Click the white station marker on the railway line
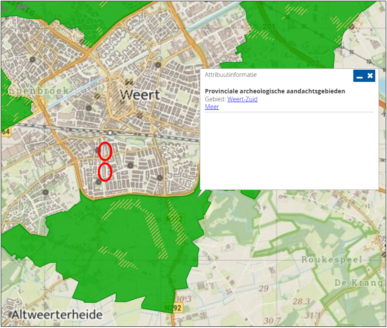 tap(109, 132)
